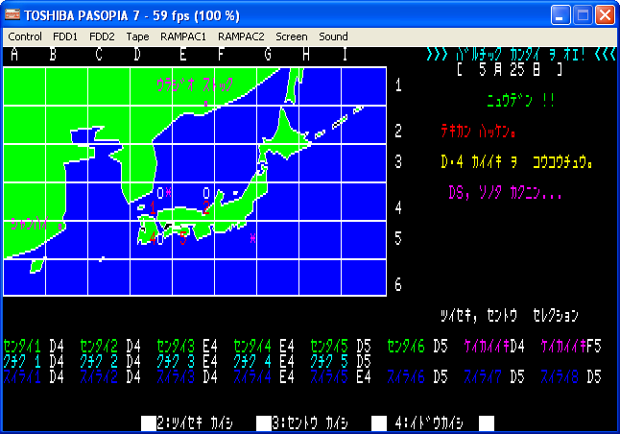Open the Sound menu
The image size is (620, 434).
tap(333, 36)
